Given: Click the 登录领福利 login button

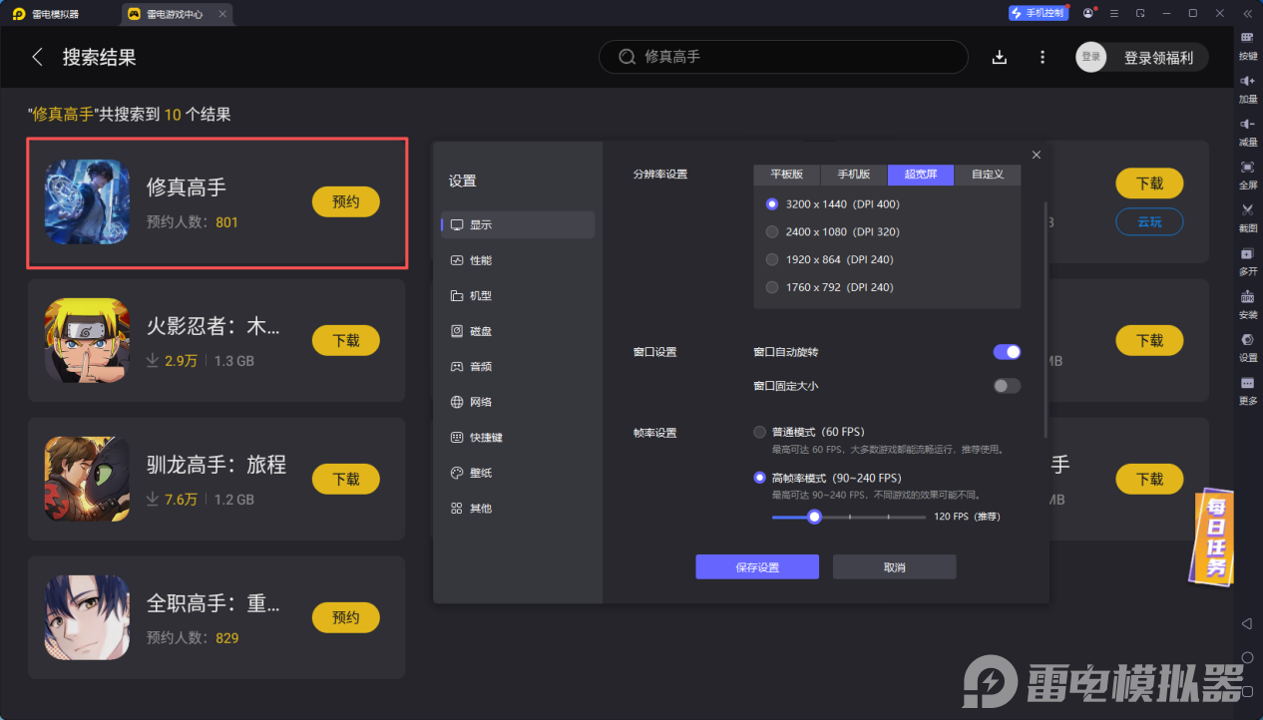Looking at the screenshot, I should click(1158, 57).
